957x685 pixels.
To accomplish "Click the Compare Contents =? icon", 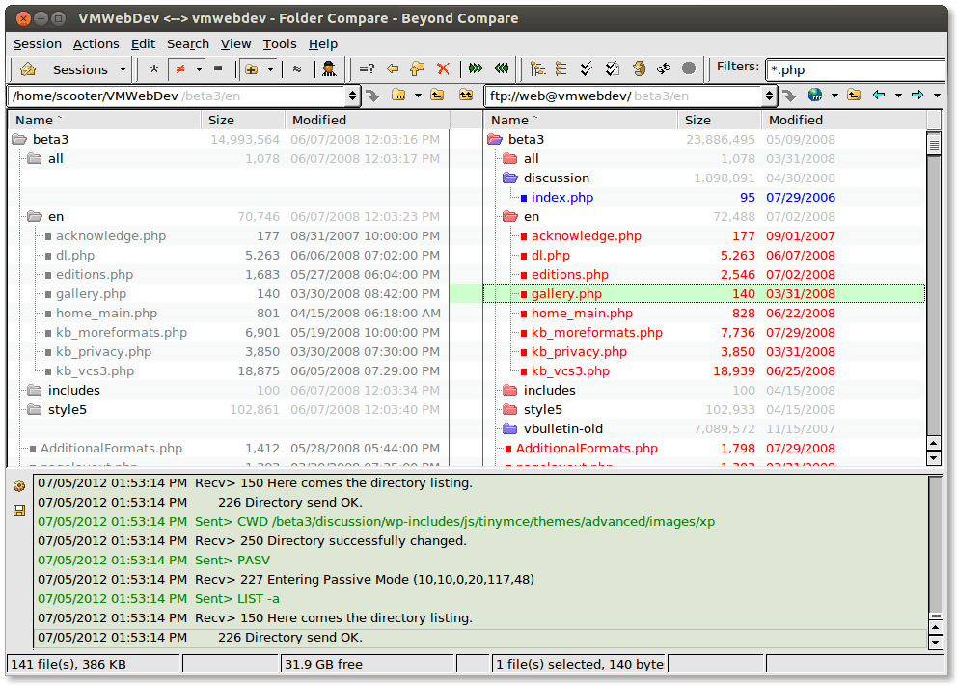I will point(367,69).
